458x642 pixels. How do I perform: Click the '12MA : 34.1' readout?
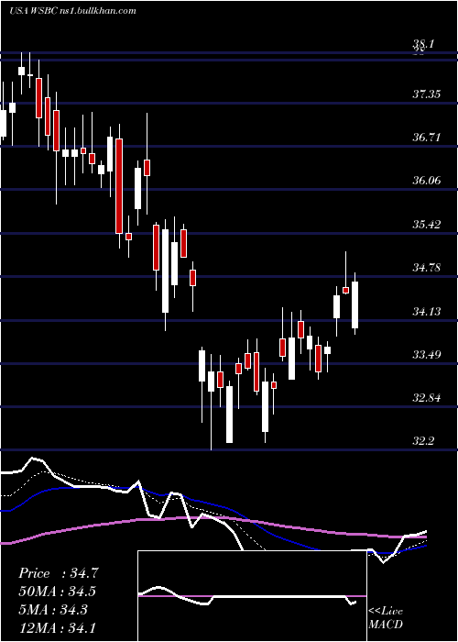[x=58, y=627]
